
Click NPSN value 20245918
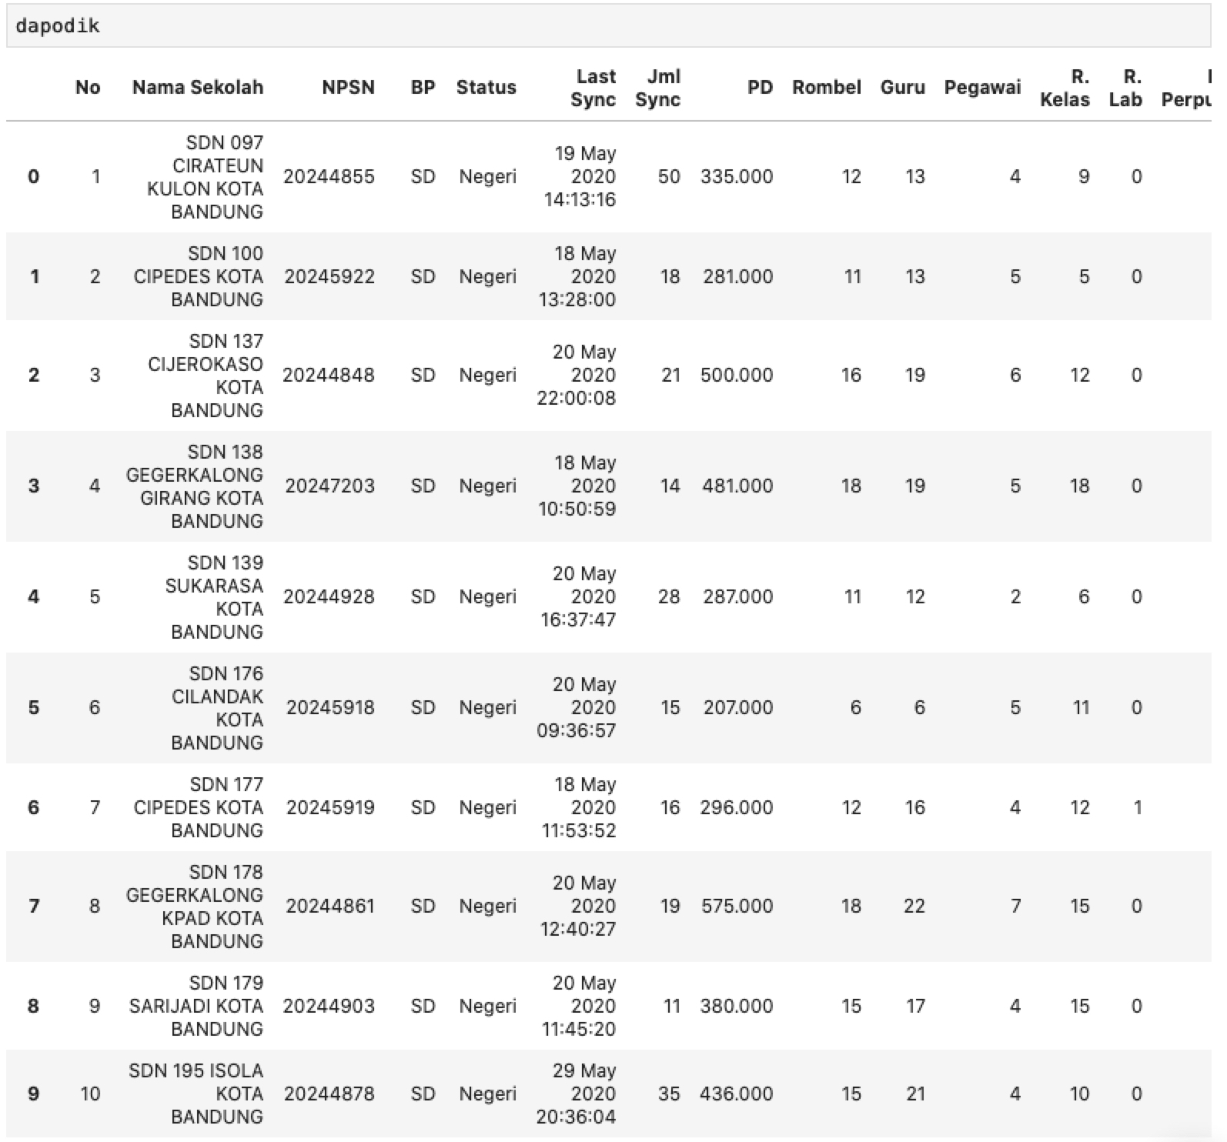(x=330, y=707)
